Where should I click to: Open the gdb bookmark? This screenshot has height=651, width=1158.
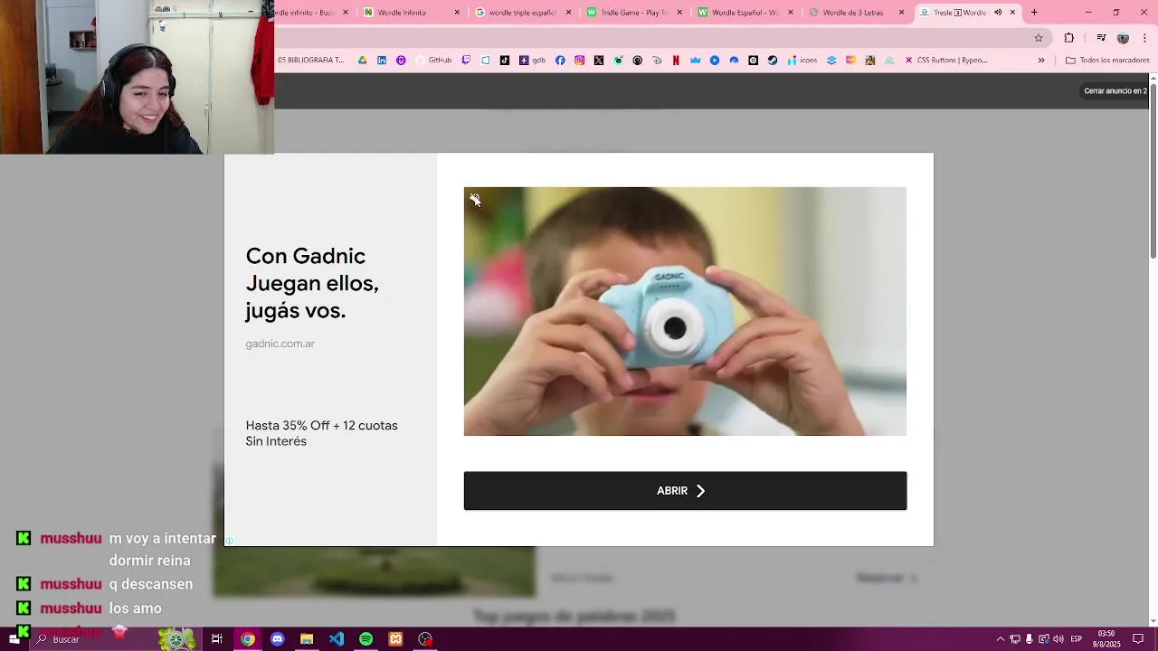click(x=532, y=61)
